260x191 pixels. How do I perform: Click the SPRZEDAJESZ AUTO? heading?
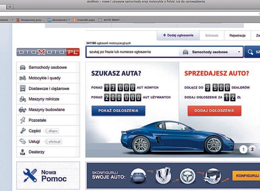217,73
